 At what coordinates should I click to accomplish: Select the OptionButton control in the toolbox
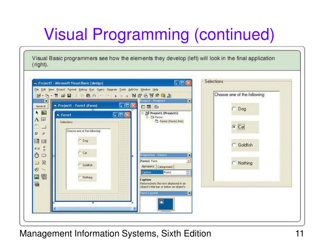tap(44, 134)
